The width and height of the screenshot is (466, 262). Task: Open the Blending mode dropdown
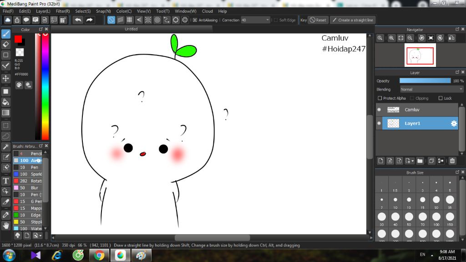point(431,90)
